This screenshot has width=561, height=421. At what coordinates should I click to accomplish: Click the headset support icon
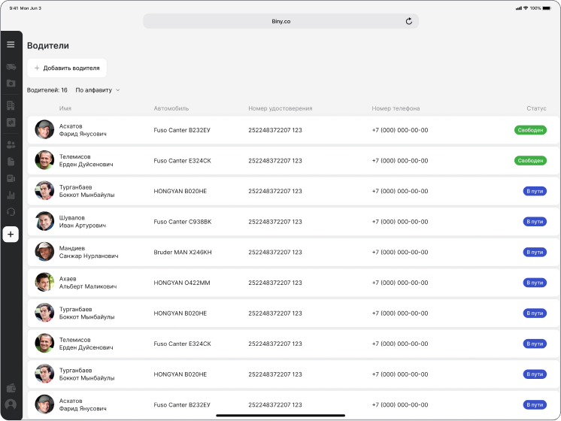pyautogui.click(x=11, y=212)
